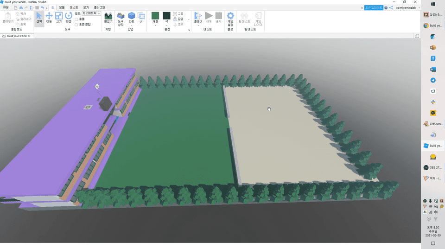The width and height of the screenshot is (445, 249).
Task: Activate the 이동 (Move) tool
Action: (x=49, y=18)
